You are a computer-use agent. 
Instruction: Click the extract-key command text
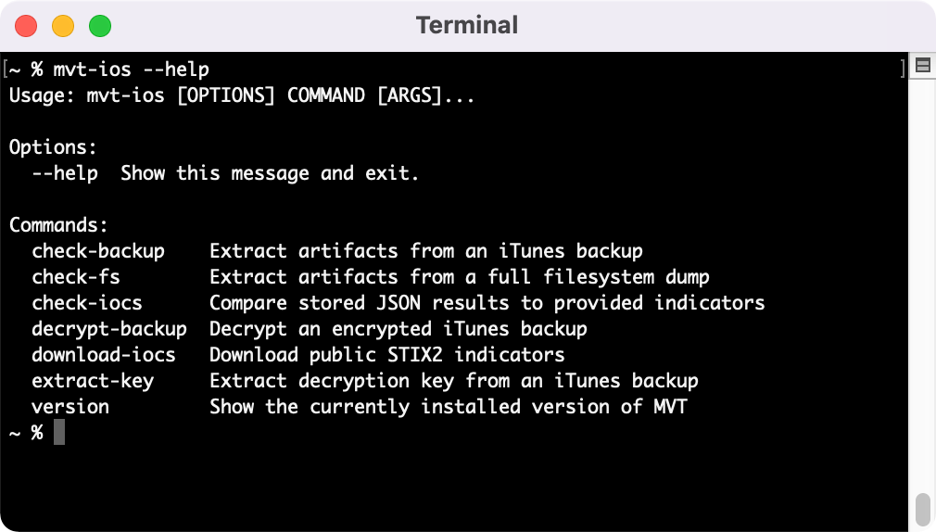tap(93, 381)
